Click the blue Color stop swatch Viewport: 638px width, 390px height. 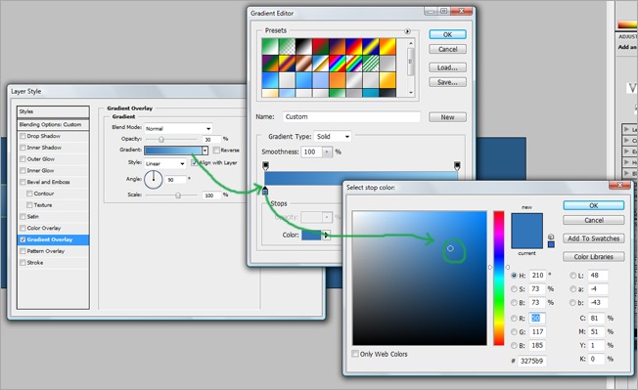pyautogui.click(x=311, y=235)
